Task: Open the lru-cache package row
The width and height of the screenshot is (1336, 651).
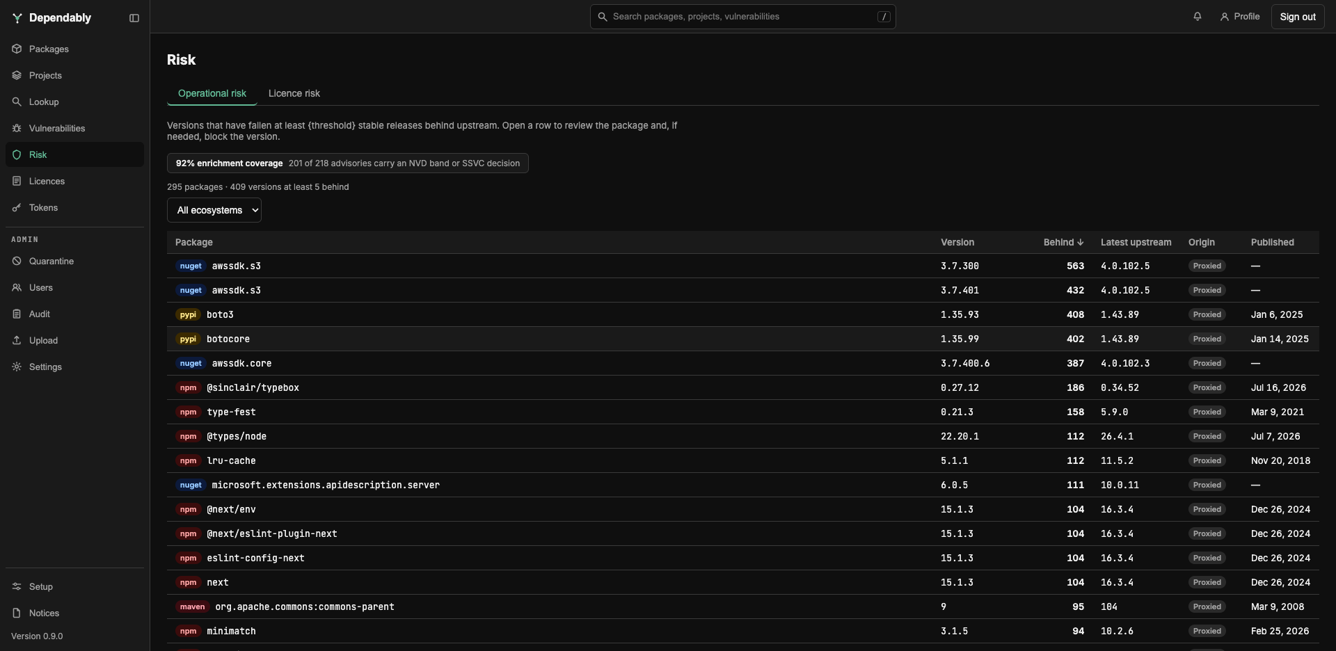Action: click(x=743, y=460)
